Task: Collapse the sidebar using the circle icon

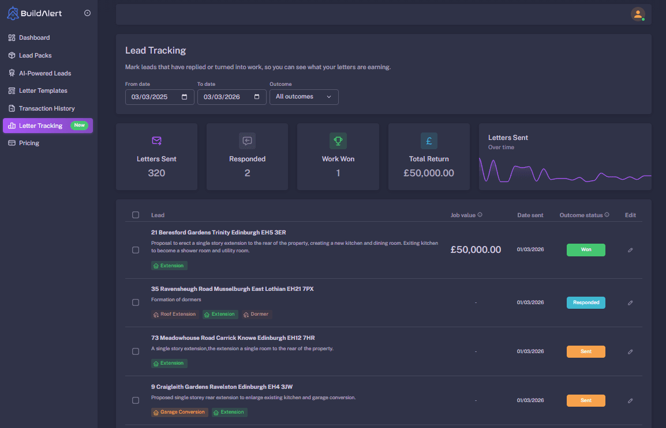Action: (x=88, y=13)
